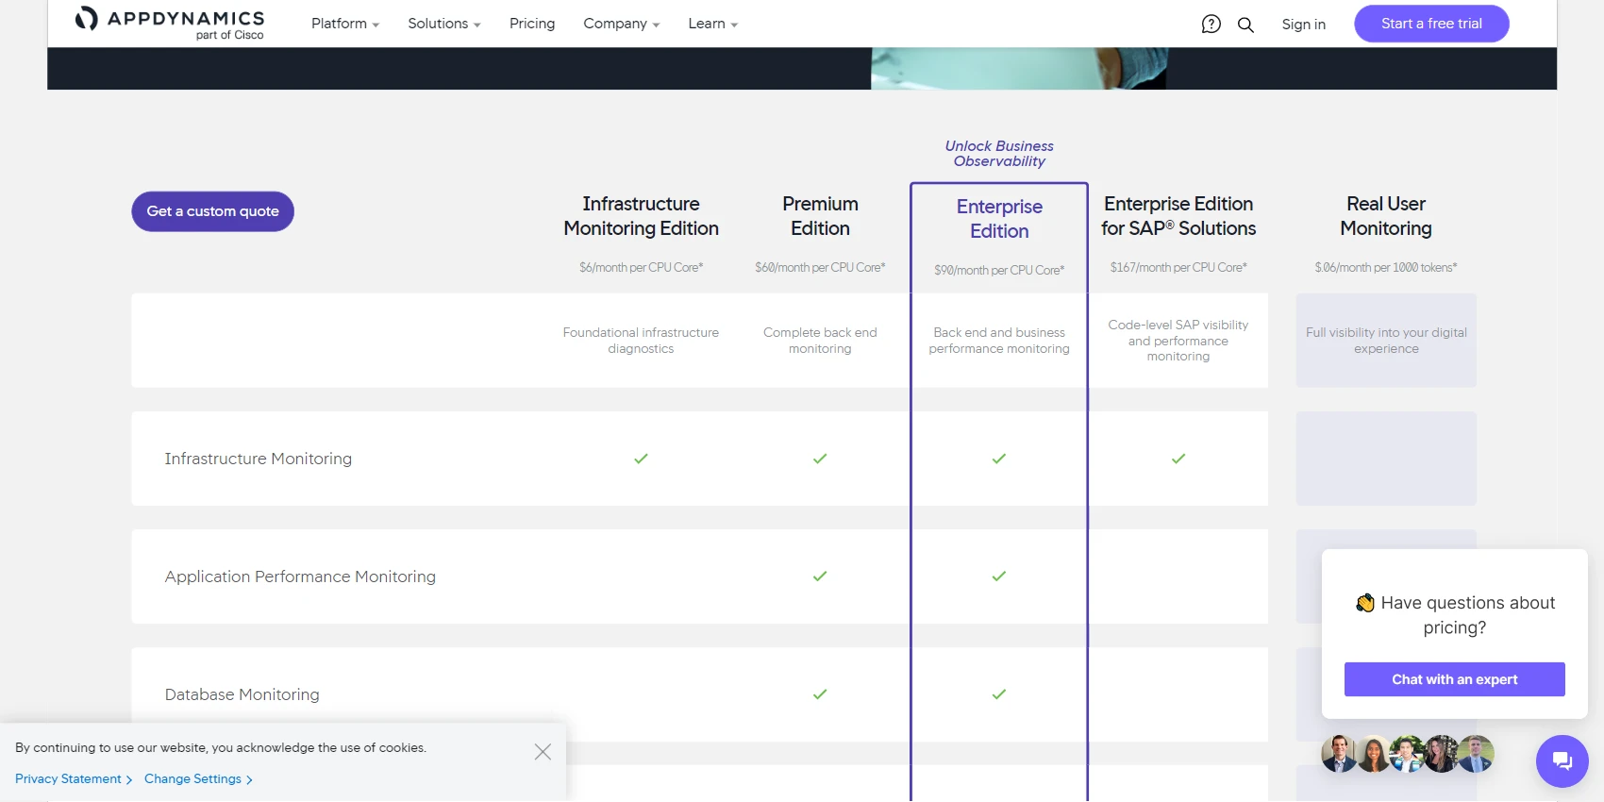Click Infrastructure Monitoring checkmark under Premium Edition
This screenshot has width=1604, height=802.
(x=820, y=459)
